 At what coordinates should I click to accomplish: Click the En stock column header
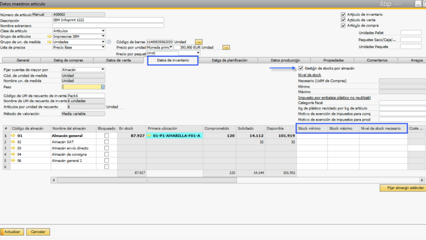point(132,128)
